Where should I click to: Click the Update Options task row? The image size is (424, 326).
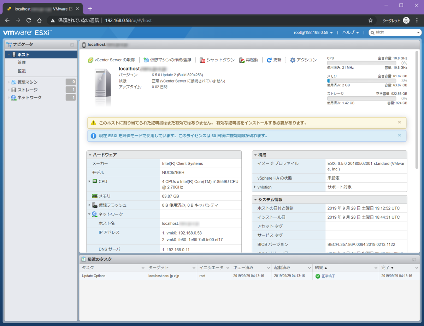pyautogui.click(x=249, y=276)
